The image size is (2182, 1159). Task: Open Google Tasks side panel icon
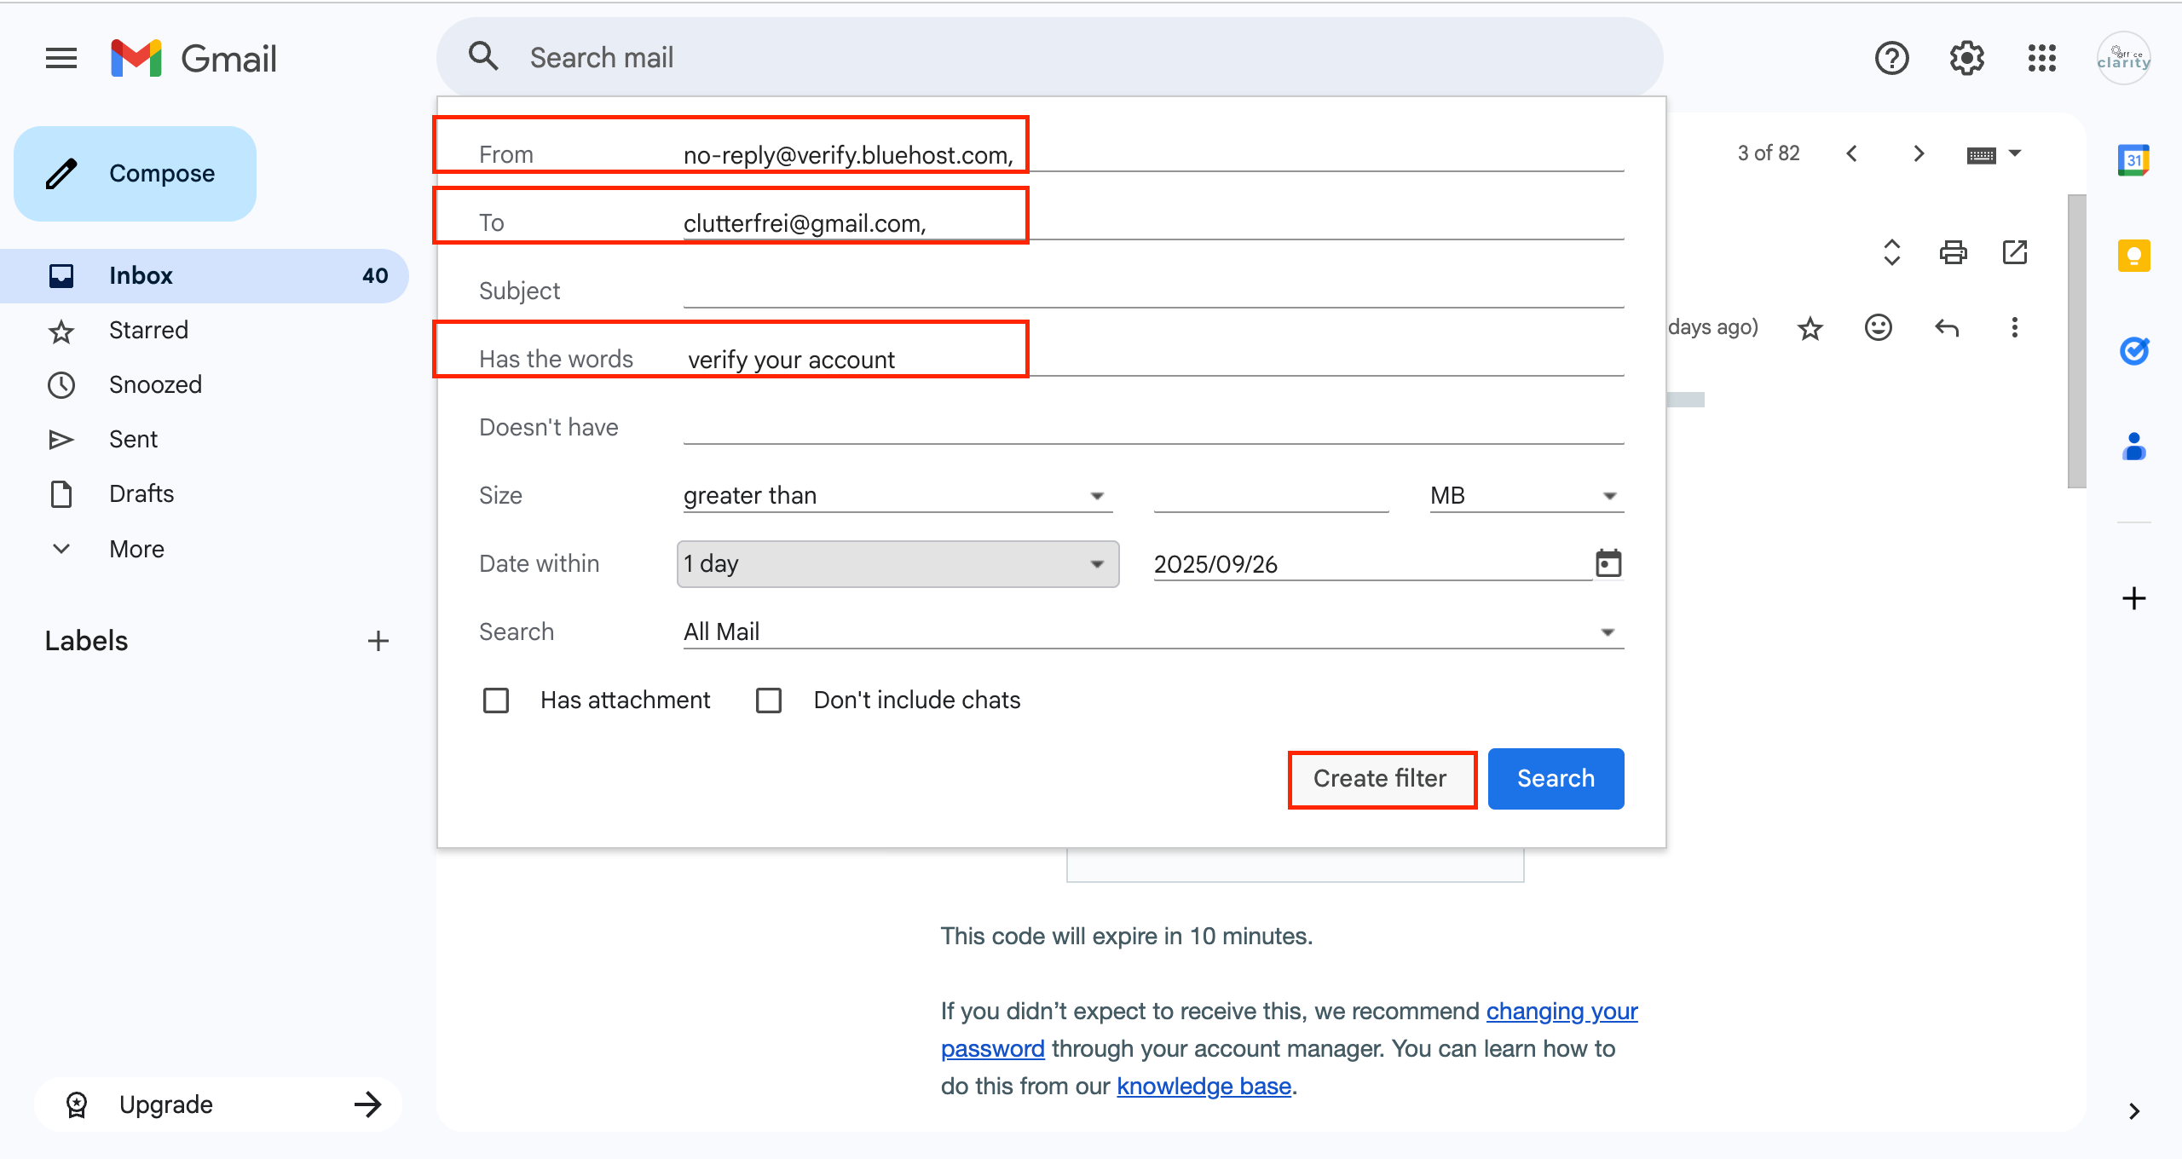point(2133,350)
